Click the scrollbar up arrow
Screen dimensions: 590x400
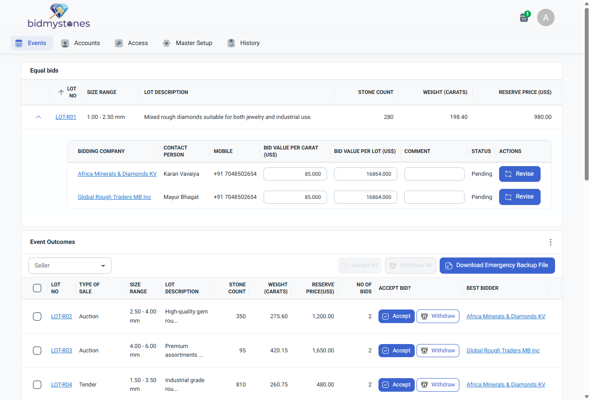587,3
